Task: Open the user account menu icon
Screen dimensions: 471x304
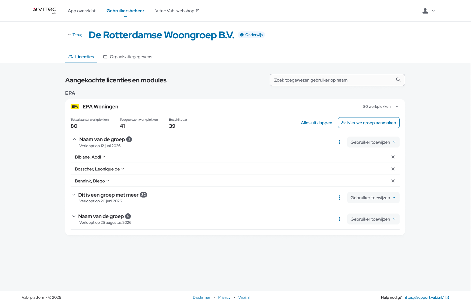Action: coord(425,11)
